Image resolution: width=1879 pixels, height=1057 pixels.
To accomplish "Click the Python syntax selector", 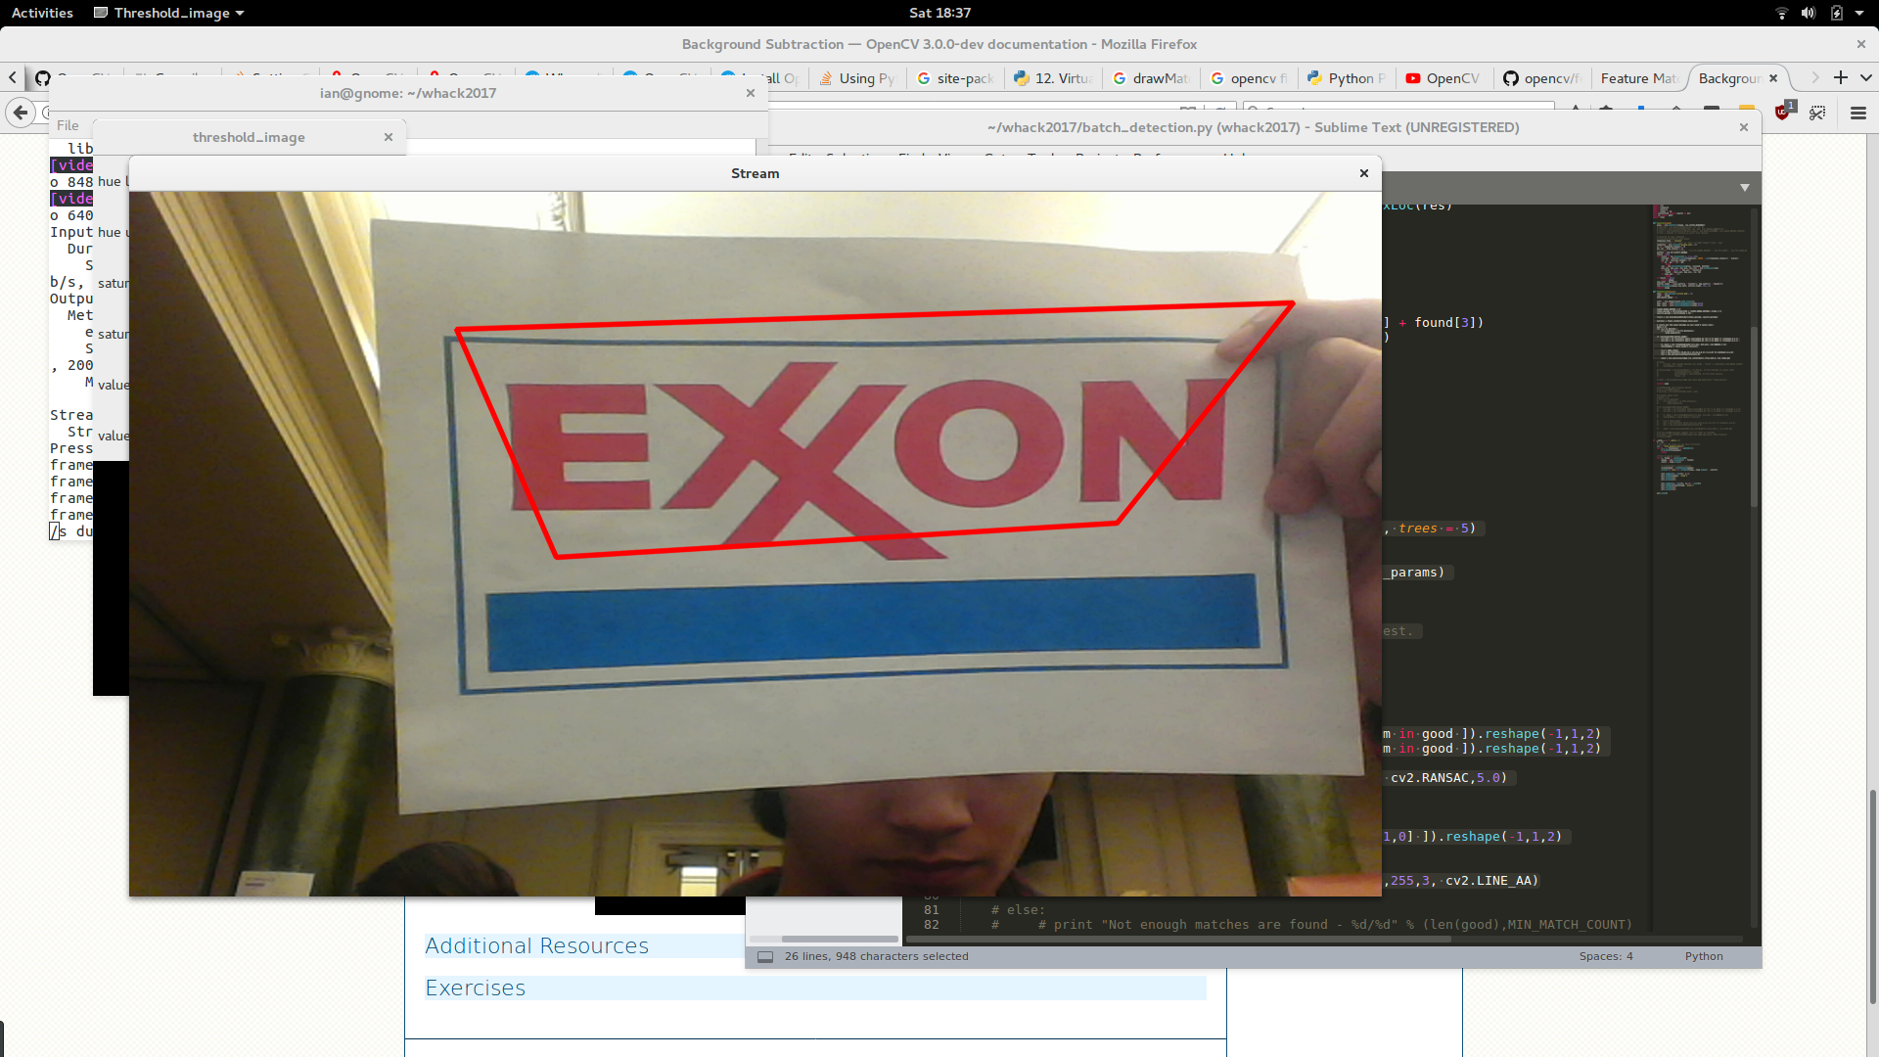I will 1703,956.
